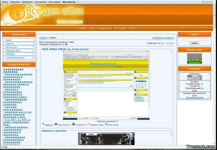Open the Управление admin menu

[15, 2]
